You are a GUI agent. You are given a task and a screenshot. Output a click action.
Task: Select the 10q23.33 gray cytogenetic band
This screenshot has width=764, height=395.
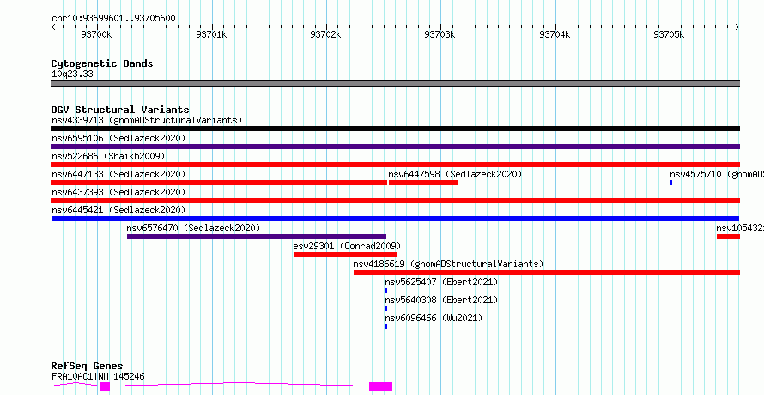coord(395,83)
